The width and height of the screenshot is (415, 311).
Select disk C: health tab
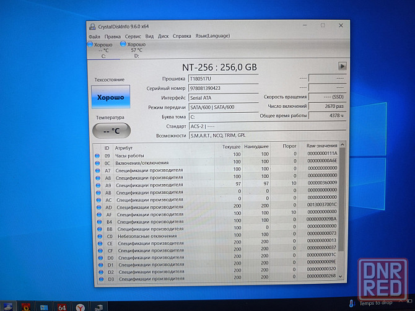tap(103, 50)
